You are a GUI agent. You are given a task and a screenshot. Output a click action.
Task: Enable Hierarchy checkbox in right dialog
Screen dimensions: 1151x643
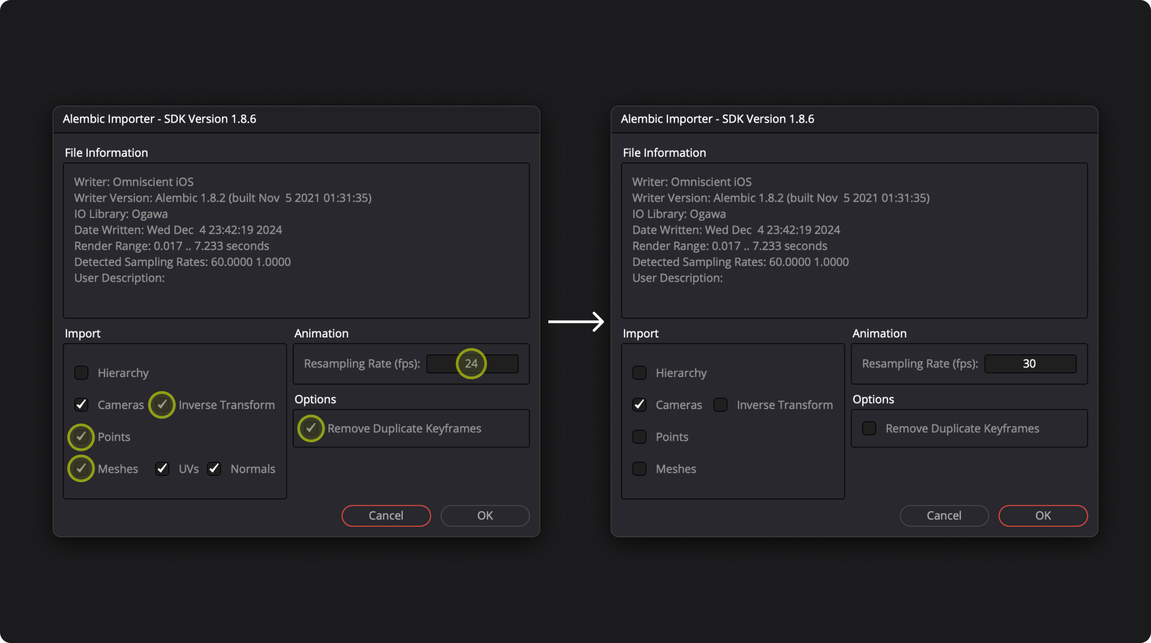[639, 373]
